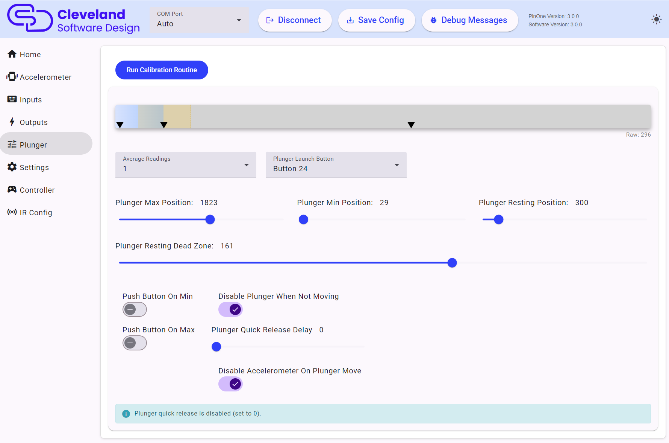This screenshot has width=669, height=443.
Task: Click the Settings sidebar item
Action: pyautogui.click(x=46, y=167)
